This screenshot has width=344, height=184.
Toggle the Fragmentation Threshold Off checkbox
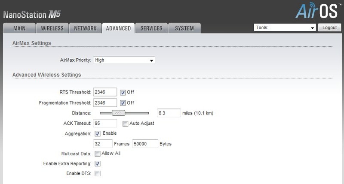tap(123, 103)
